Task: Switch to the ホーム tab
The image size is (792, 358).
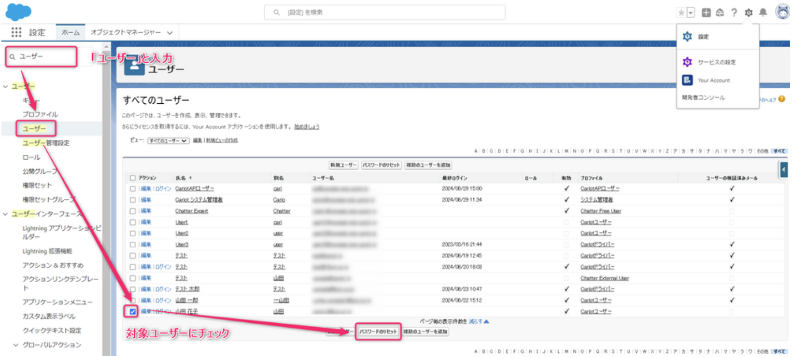Action: pyautogui.click(x=71, y=32)
